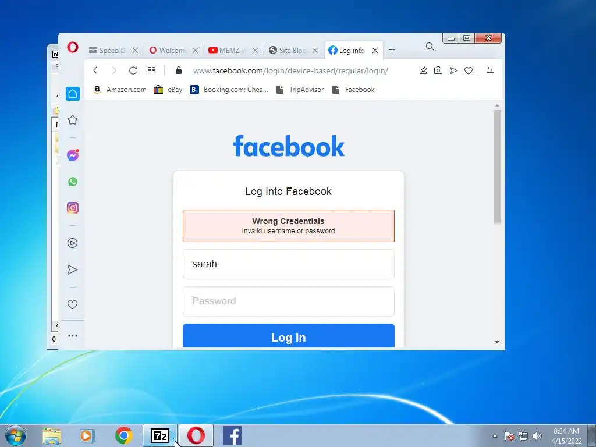Screen dimensions: 596x447
Task: Click the facebook logo on the page
Action: click(x=289, y=146)
